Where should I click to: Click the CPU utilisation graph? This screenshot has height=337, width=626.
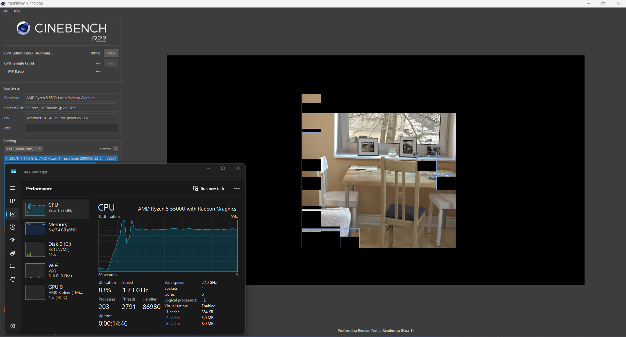(x=168, y=246)
